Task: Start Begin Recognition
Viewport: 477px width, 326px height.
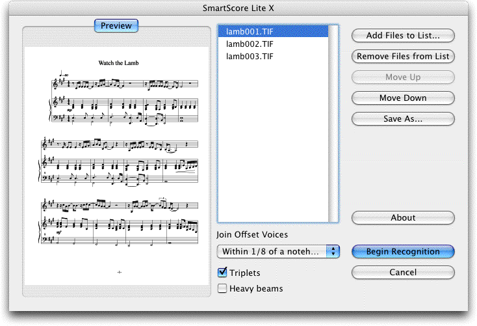Action: (403, 252)
